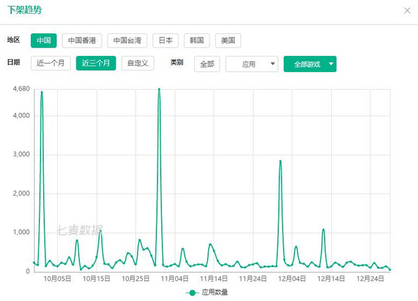This screenshot has width=418, height=301.
Task: Pick 自定义 custom date range
Action: 138,63
